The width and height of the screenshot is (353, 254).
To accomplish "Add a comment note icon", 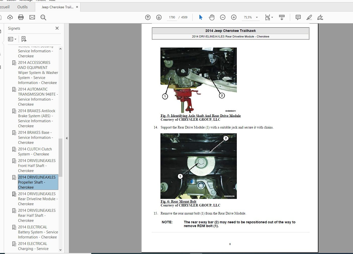I will pos(298,17).
